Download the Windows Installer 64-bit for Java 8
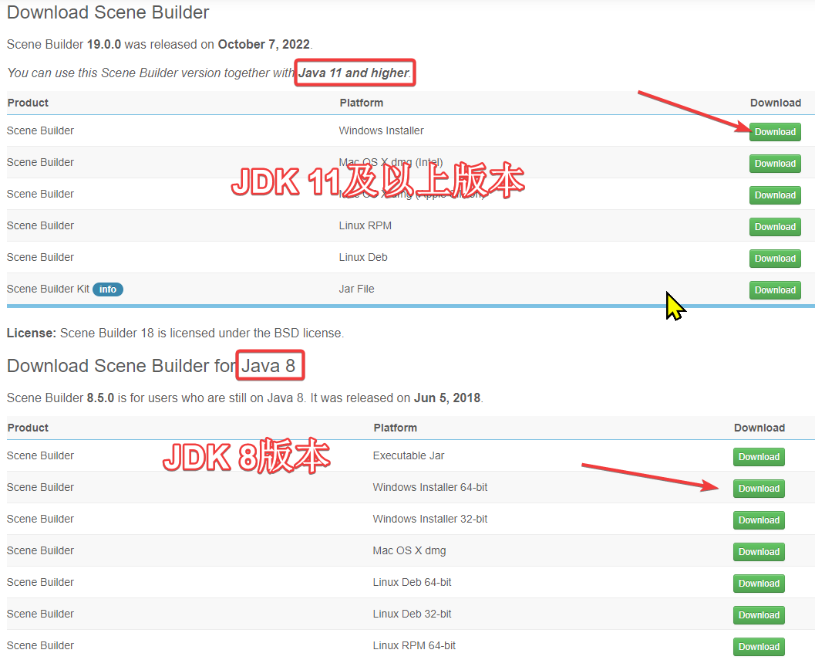 (758, 488)
